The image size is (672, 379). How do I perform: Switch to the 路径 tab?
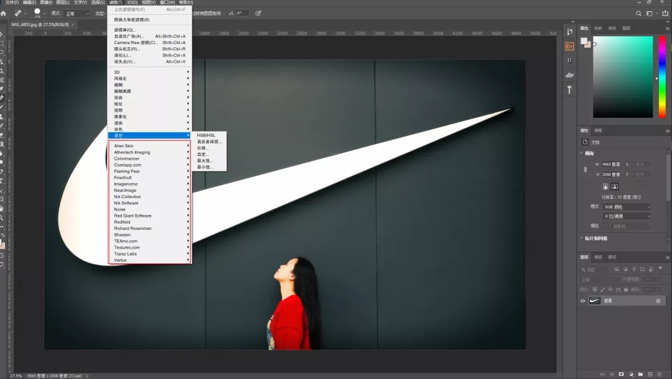pos(612,257)
